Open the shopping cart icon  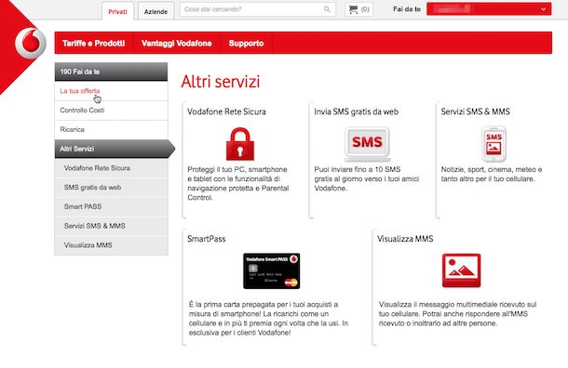point(353,9)
